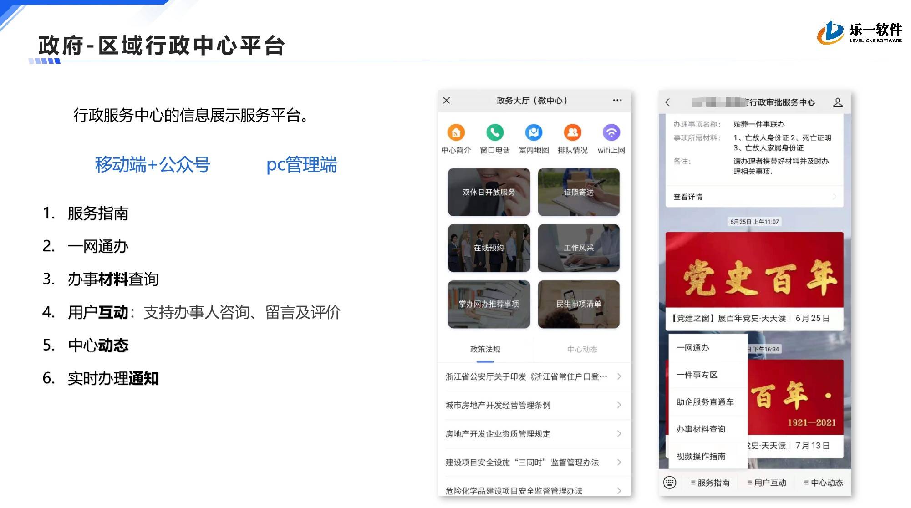Viewport: 911px width, 508px height.
Task: Expand the 危险化学品建设项目 row chevron
Action: click(619, 491)
